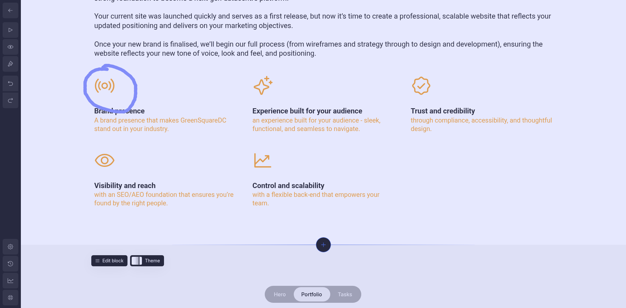Open the paintbrush styling tool
The image size is (626, 308).
[10, 64]
